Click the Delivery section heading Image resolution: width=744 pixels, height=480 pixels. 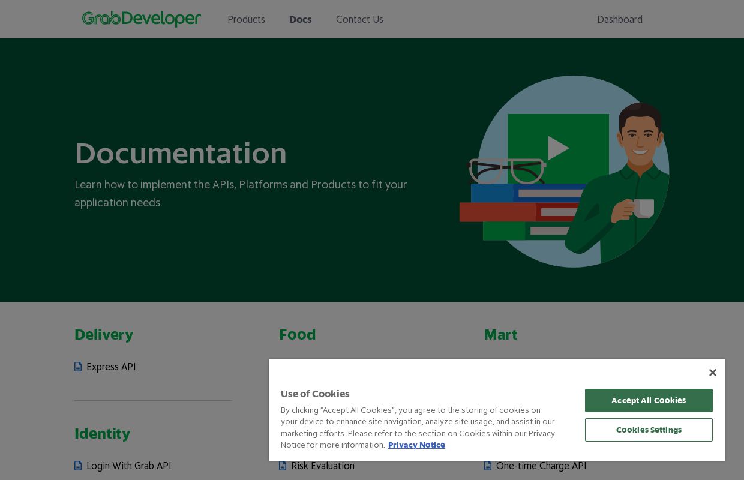[x=104, y=334]
